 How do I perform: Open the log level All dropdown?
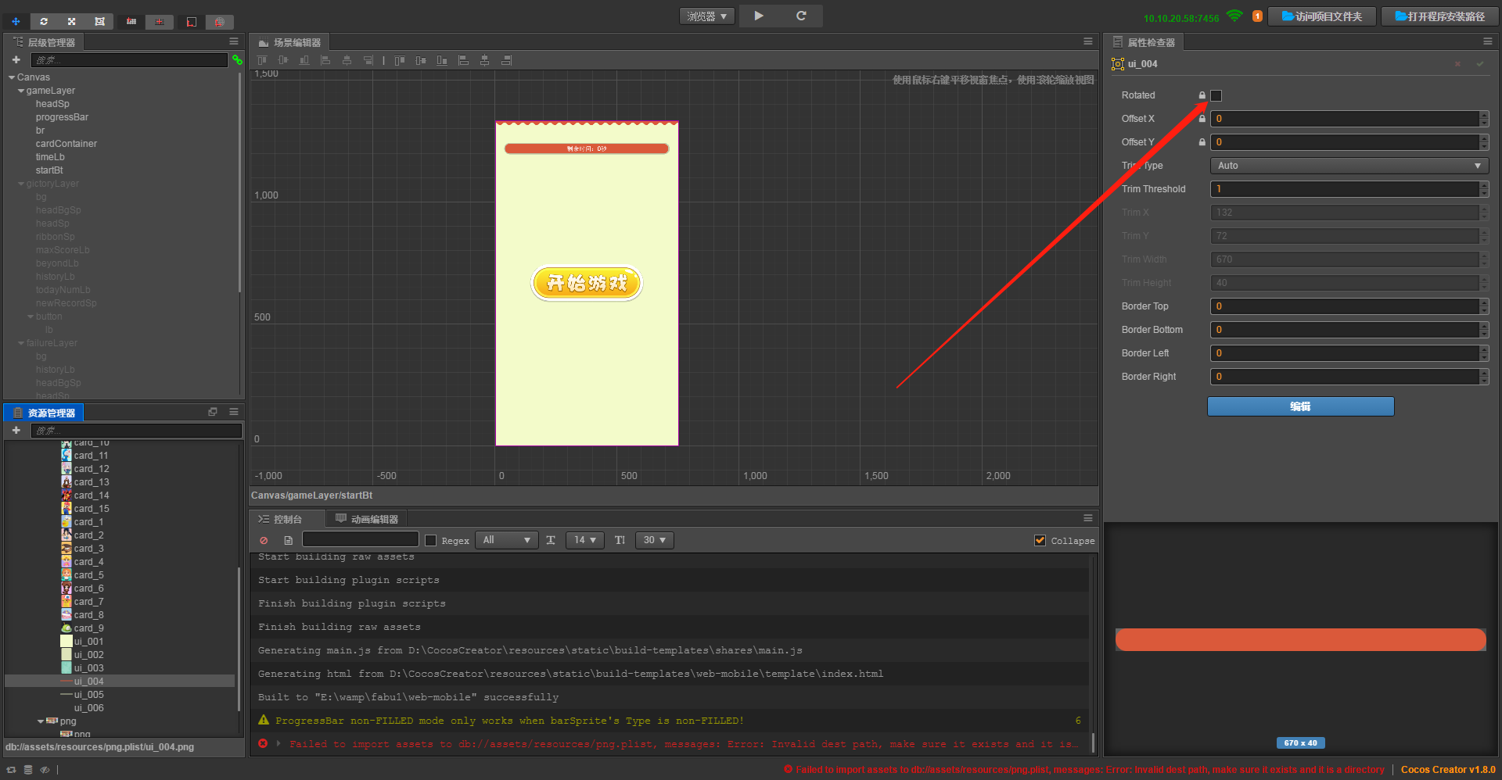506,540
